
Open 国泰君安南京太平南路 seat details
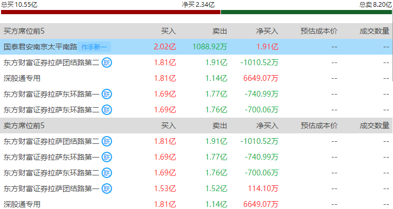pos(41,47)
